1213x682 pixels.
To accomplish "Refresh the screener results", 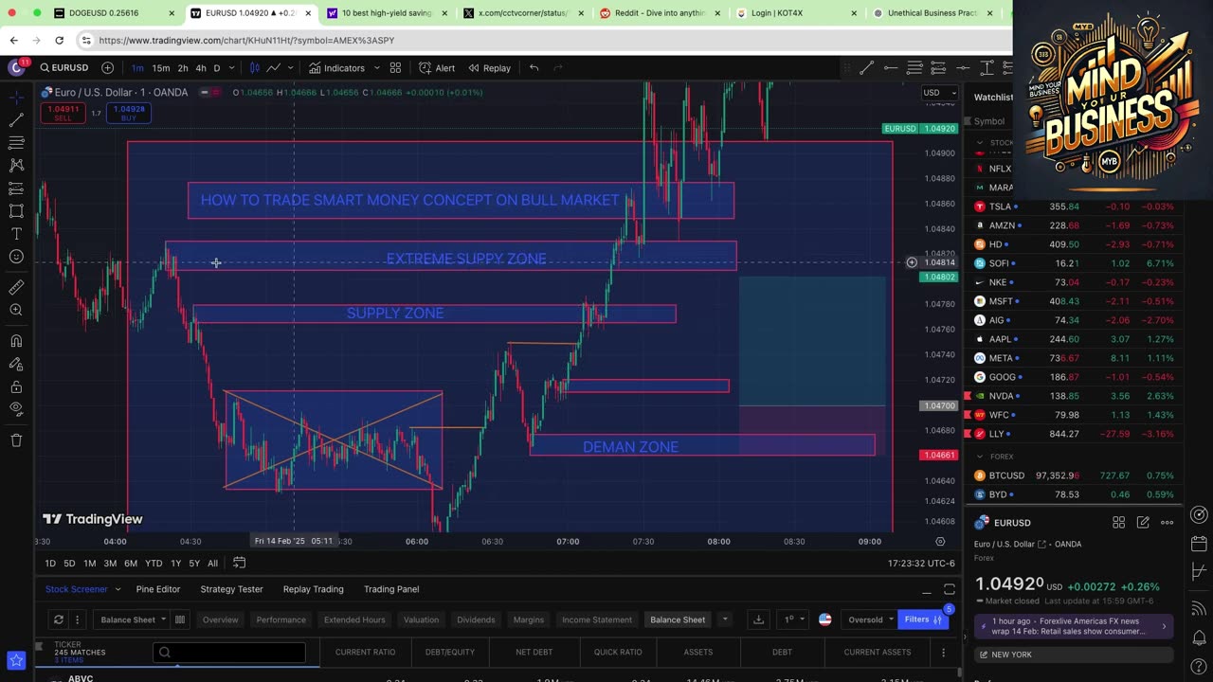I will [58, 619].
